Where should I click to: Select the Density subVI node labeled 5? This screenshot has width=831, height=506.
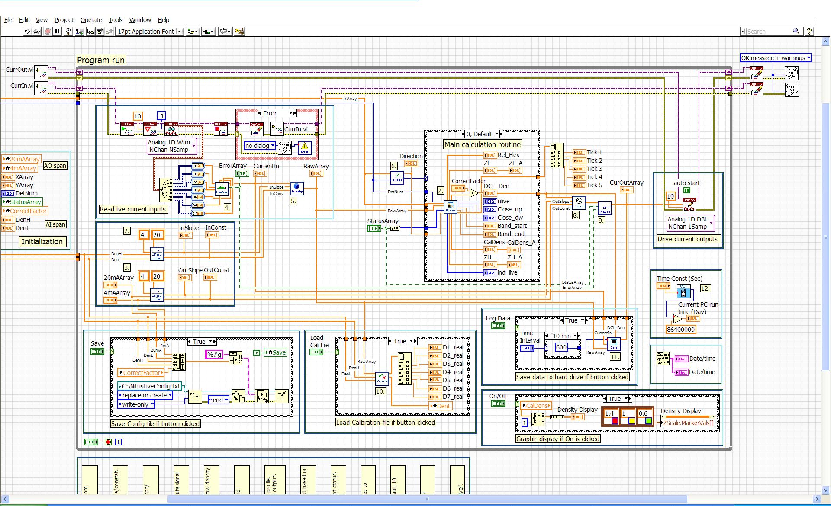click(x=297, y=189)
